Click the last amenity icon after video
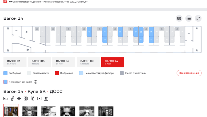Image resolution: width=207 pixels, height=117 pixels. (46, 99)
